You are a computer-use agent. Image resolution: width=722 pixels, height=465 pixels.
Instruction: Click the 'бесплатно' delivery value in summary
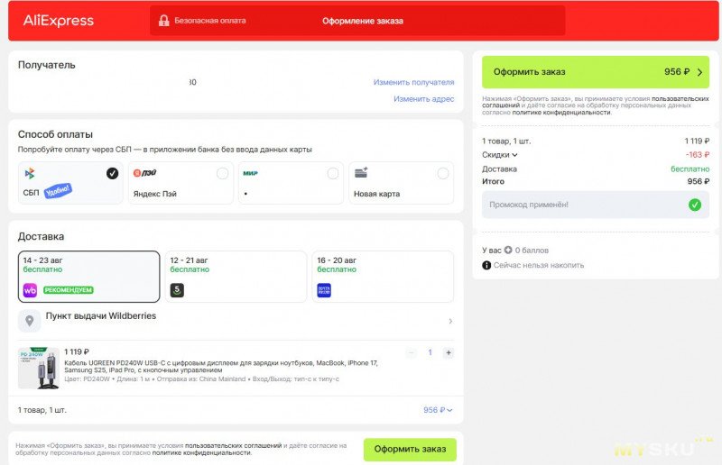click(690, 169)
